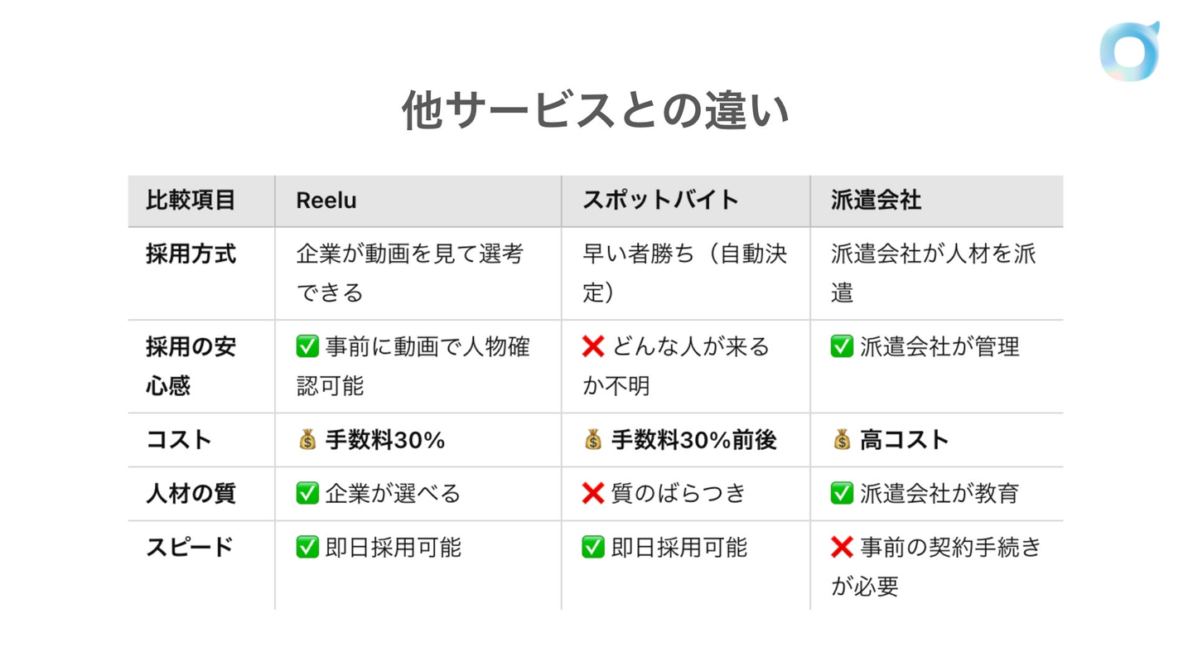The image size is (1193, 667).
Task: Click the Reelu column header
Action: 326,201
